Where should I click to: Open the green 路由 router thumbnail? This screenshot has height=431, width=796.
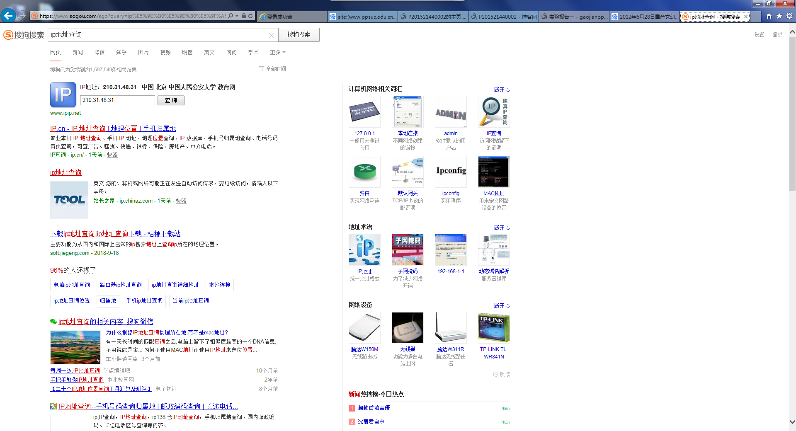364,172
